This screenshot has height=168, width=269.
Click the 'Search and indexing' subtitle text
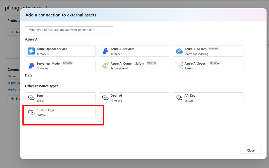(x=196, y=54)
